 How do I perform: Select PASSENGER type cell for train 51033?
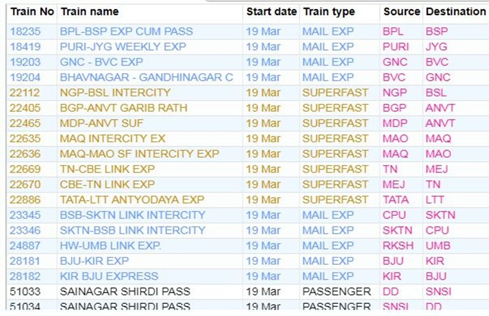pos(337,292)
